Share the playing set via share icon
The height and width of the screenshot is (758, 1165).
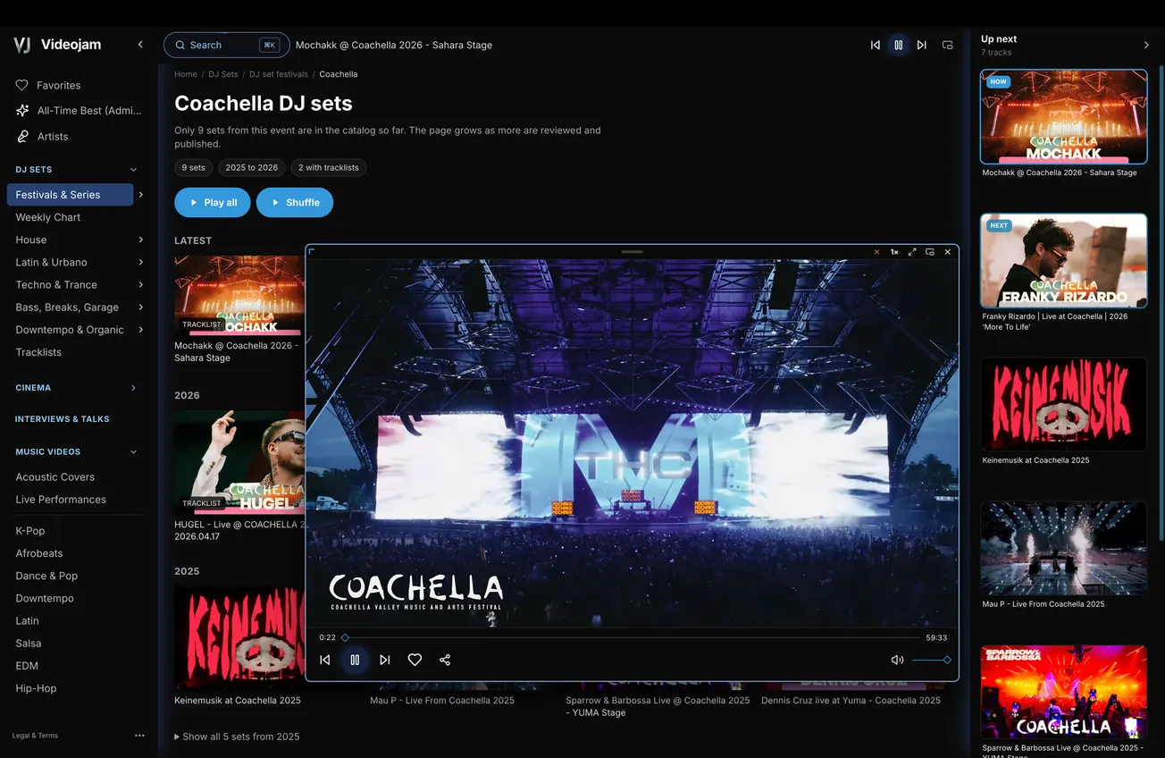click(x=445, y=660)
